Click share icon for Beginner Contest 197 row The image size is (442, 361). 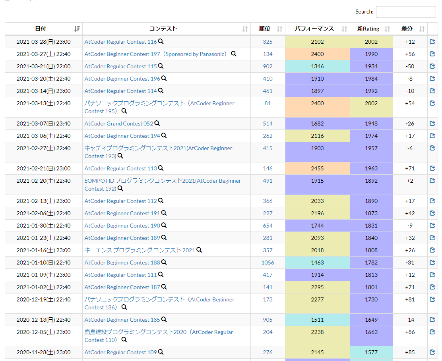(432, 54)
